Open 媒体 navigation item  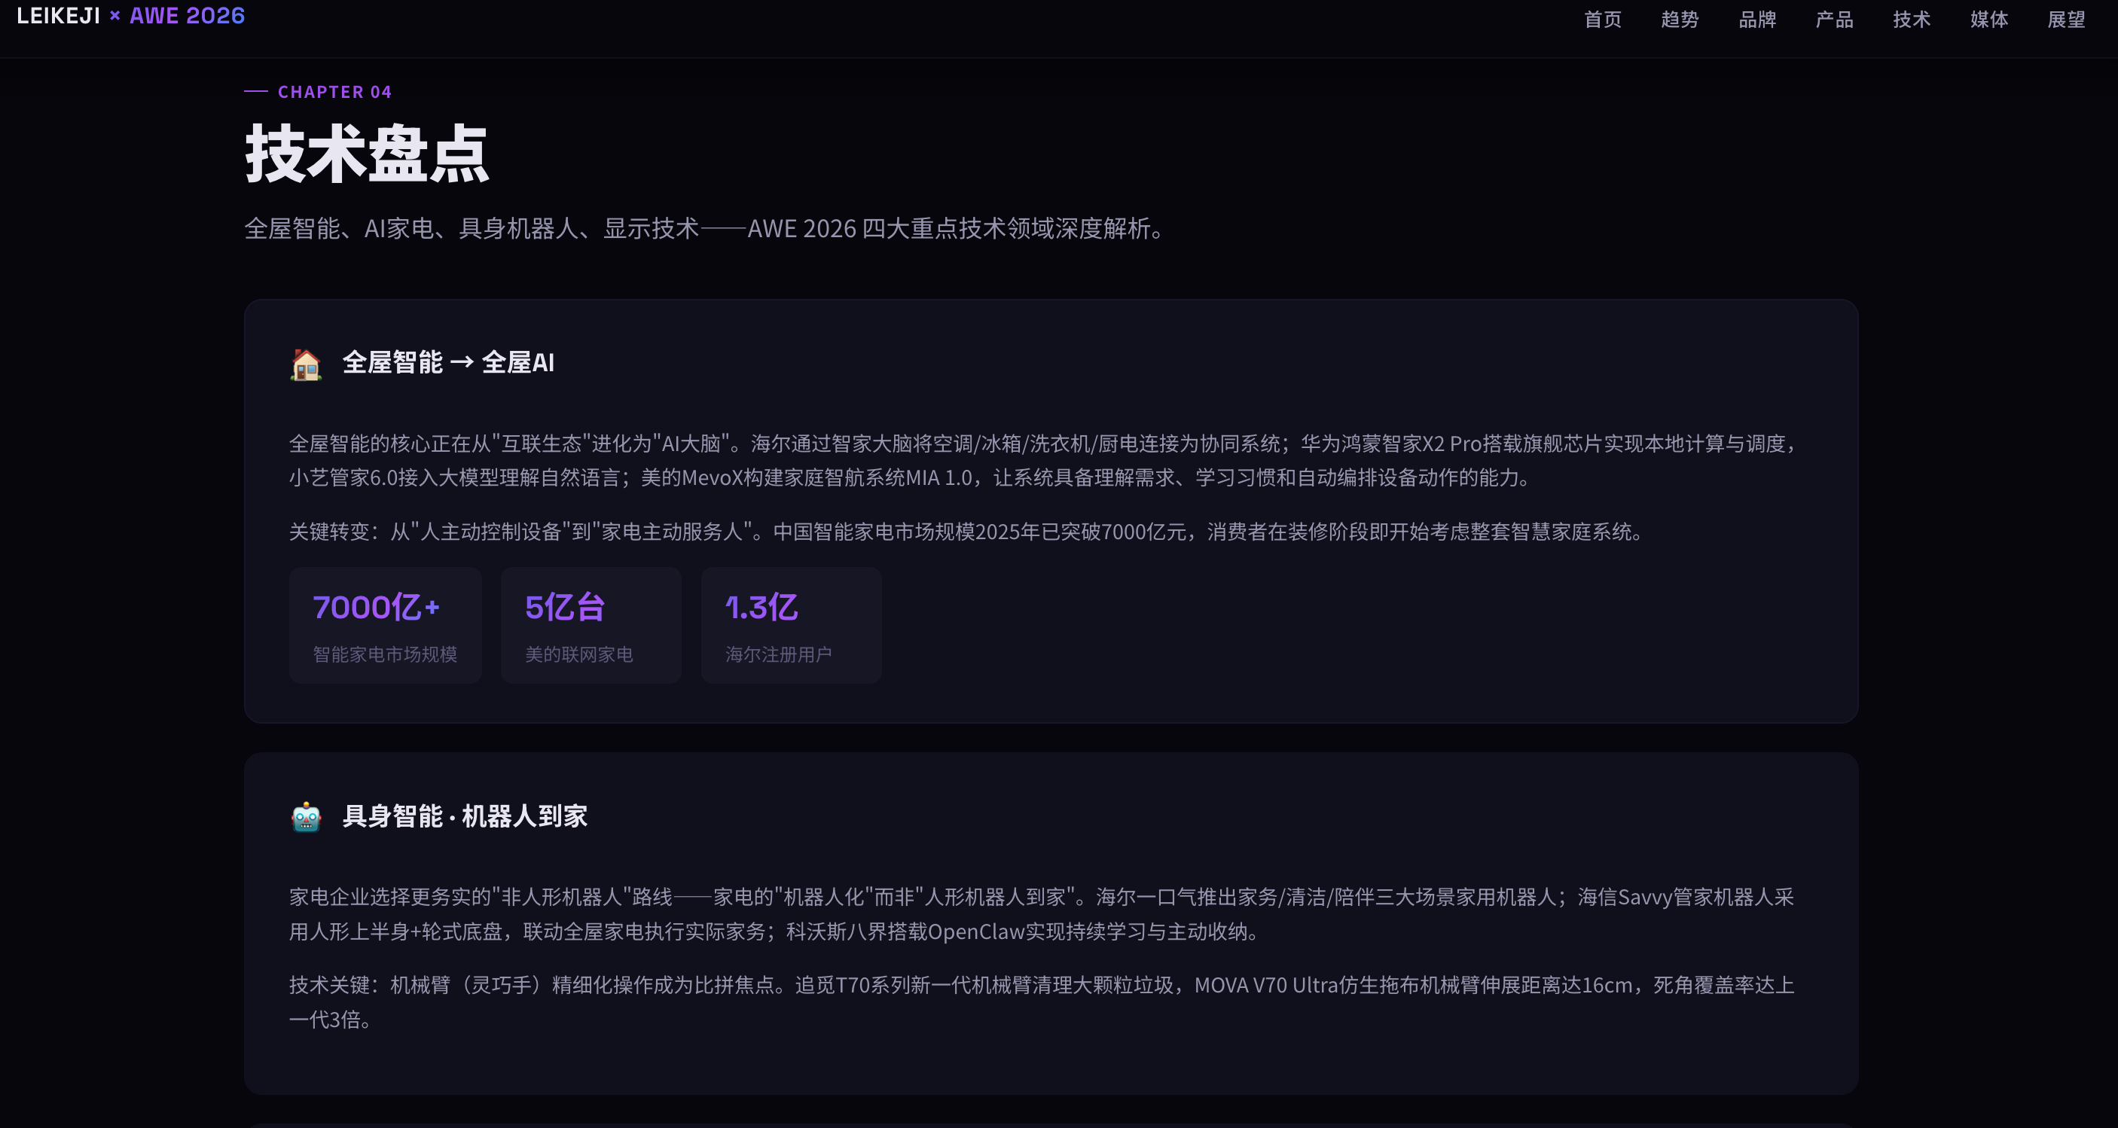click(1989, 19)
